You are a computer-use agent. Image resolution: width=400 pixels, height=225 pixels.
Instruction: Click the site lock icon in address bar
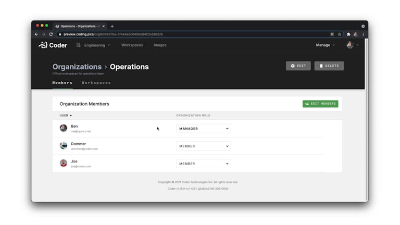coord(60,34)
